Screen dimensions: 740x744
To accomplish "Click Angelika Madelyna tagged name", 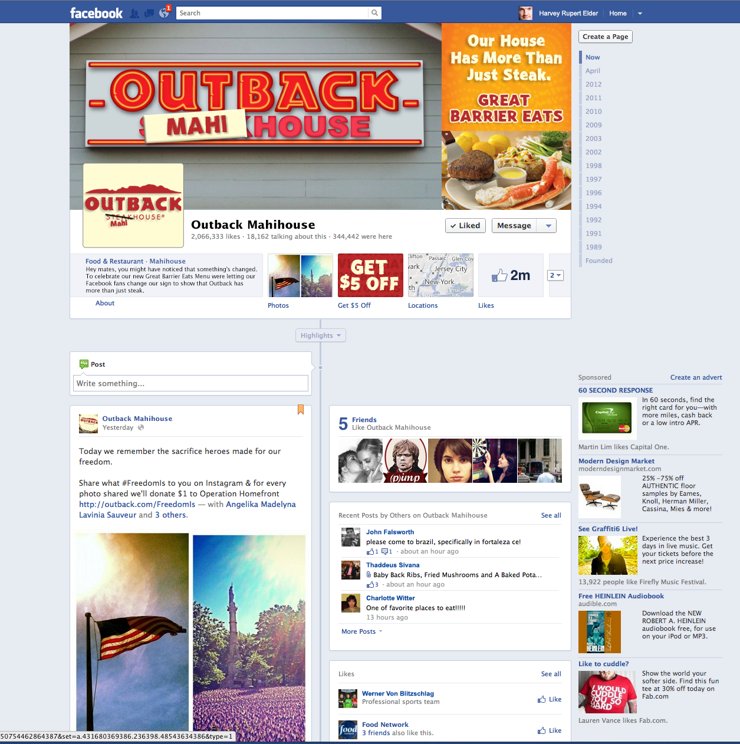I will point(261,504).
